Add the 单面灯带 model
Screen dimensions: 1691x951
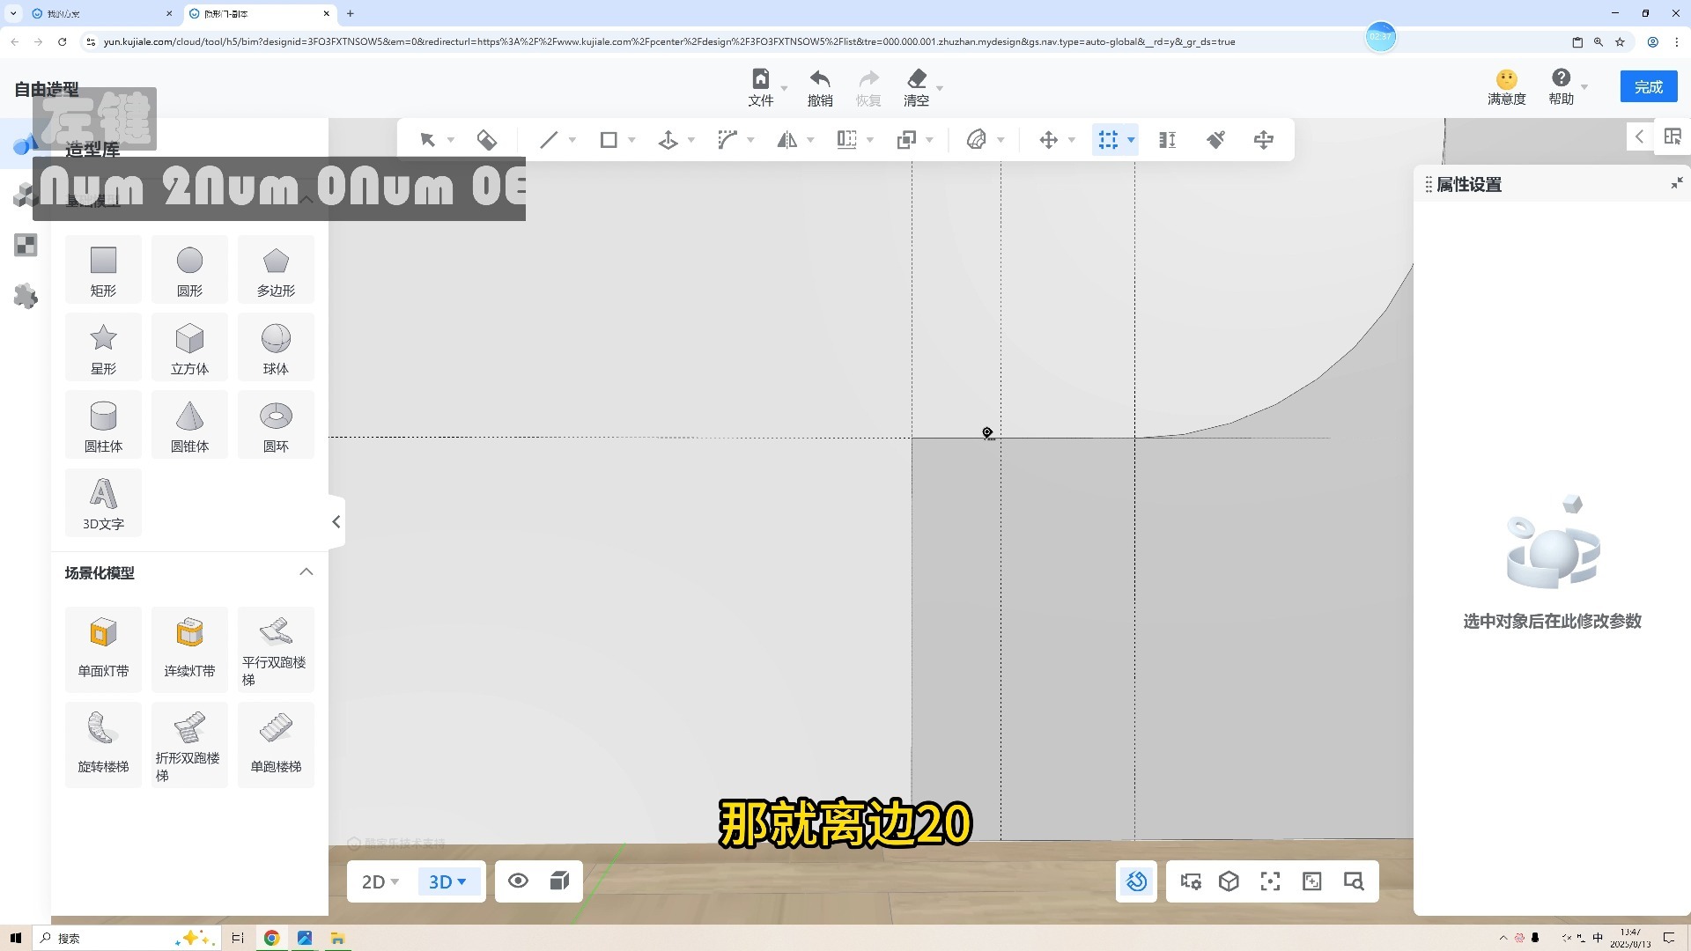pyautogui.click(x=103, y=649)
